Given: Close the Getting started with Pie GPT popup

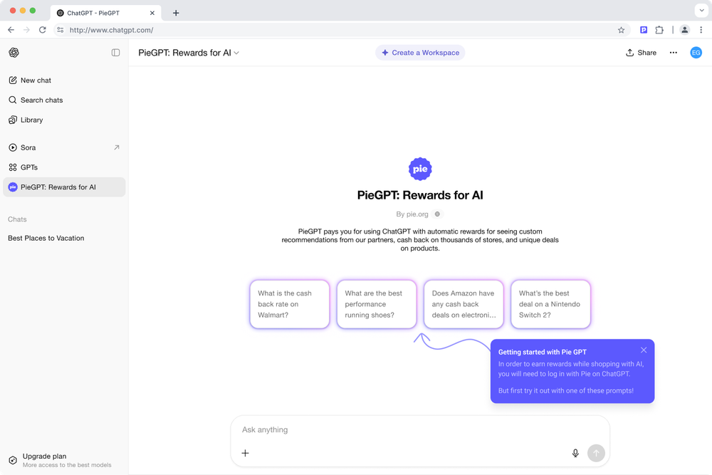Looking at the screenshot, I should click(x=644, y=350).
